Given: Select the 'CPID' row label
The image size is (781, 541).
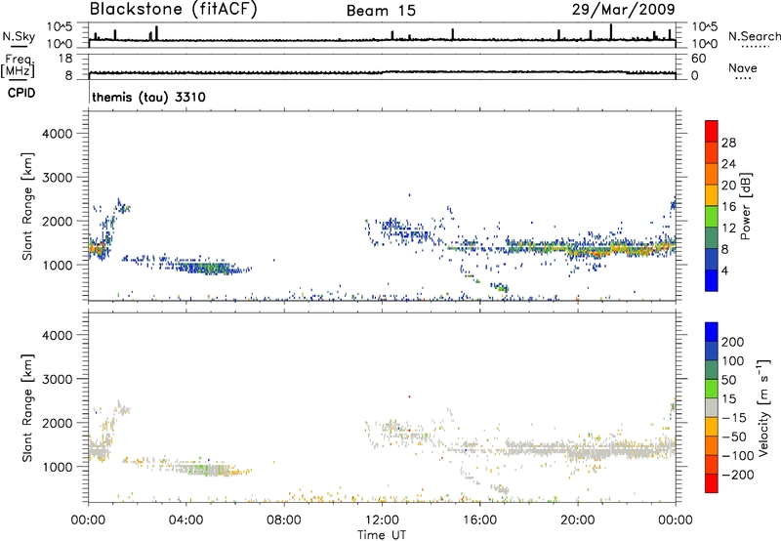Looking at the screenshot, I should [x=21, y=93].
